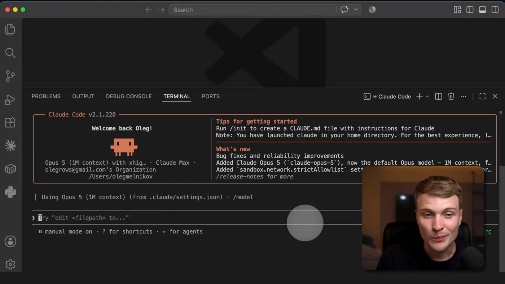Open the container box icon in activity bar
The width and height of the screenshot is (505, 284).
[10, 169]
